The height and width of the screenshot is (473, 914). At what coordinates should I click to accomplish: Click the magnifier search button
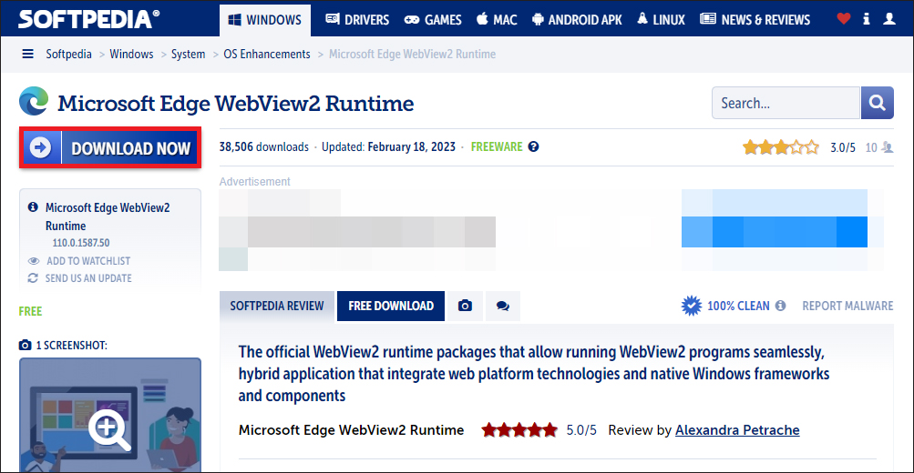pyautogui.click(x=878, y=103)
